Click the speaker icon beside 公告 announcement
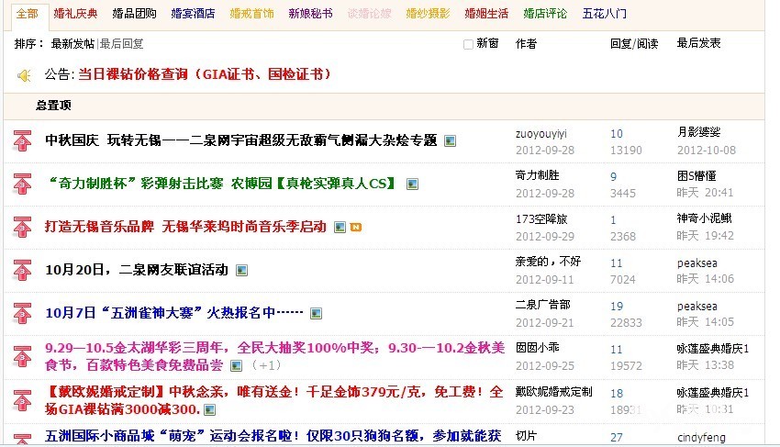The image size is (780, 447). tap(24, 75)
